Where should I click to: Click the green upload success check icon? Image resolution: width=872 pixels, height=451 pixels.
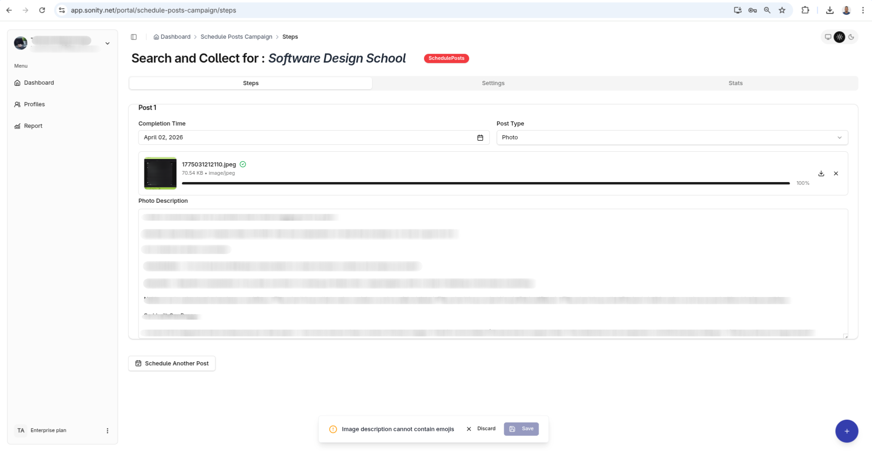(x=243, y=164)
